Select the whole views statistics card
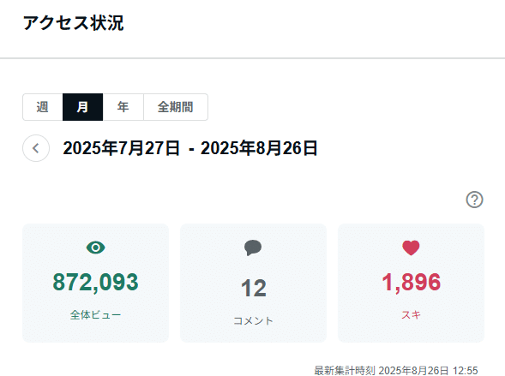The height and width of the screenshot is (376, 505). tap(96, 283)
